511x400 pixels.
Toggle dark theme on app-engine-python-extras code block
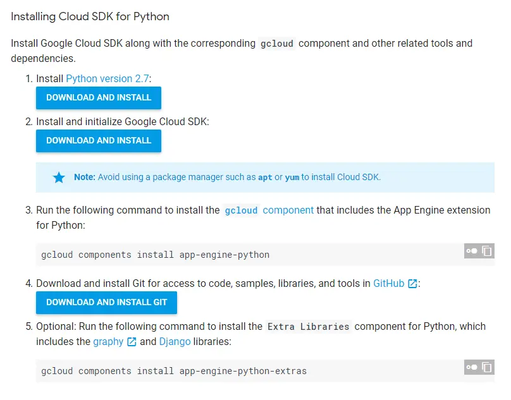tap(472, 367)
